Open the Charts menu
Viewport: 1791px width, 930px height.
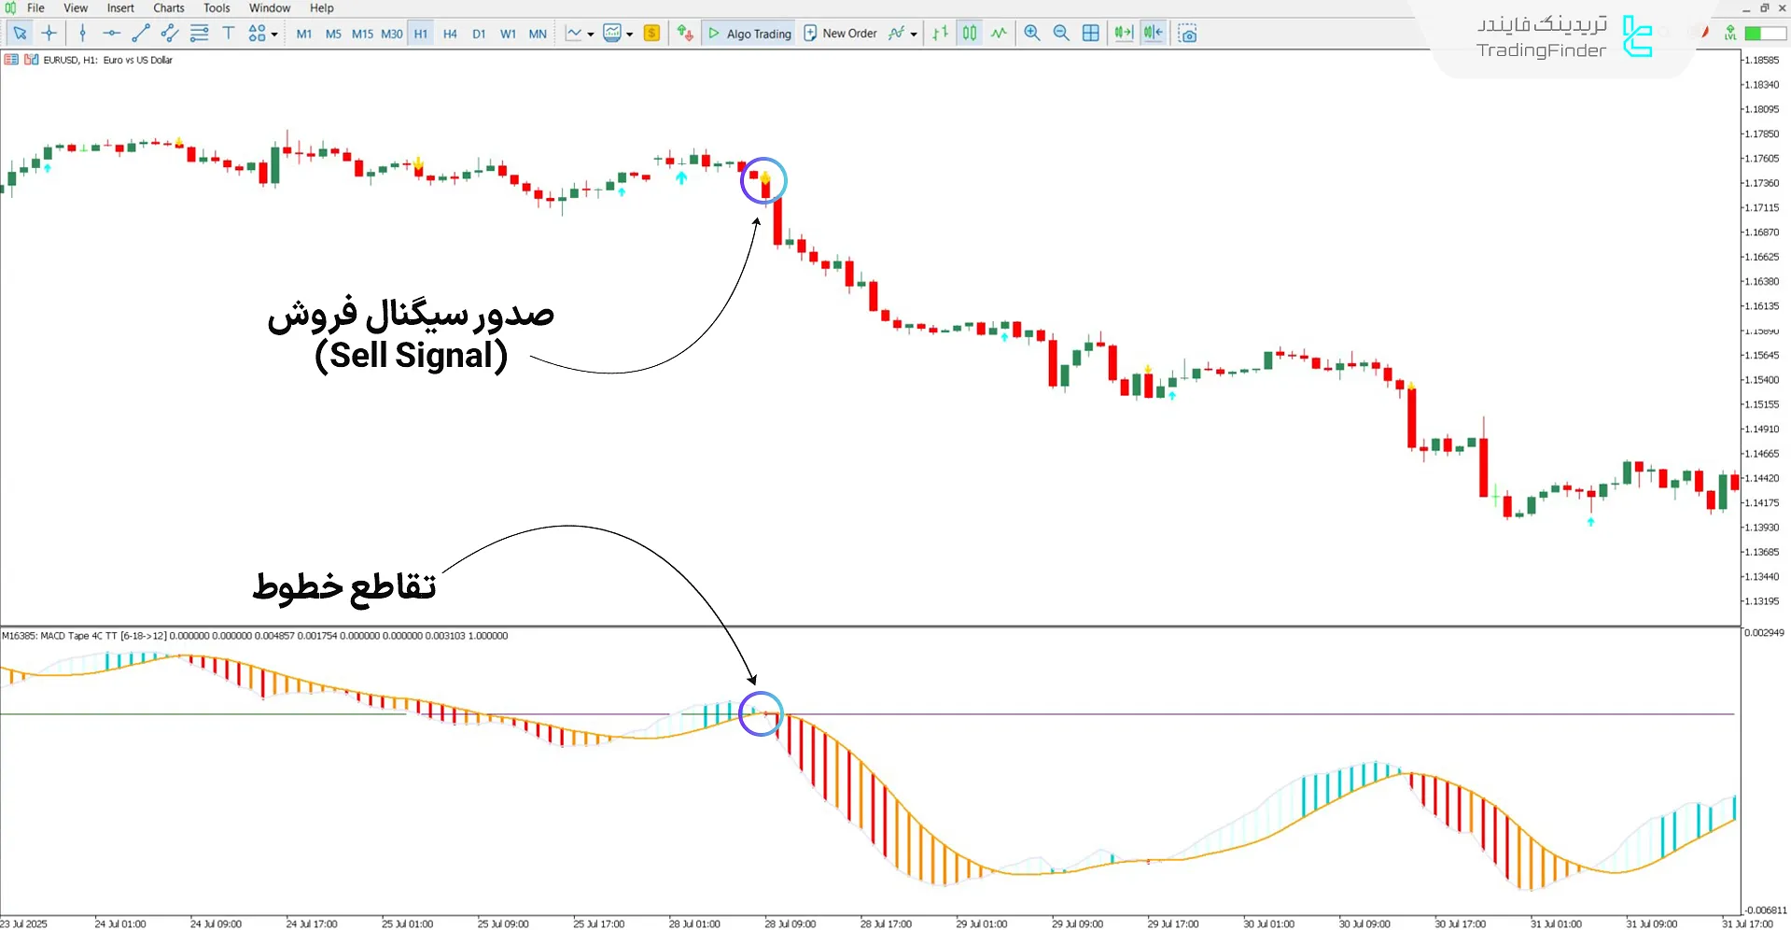(169, 8)
